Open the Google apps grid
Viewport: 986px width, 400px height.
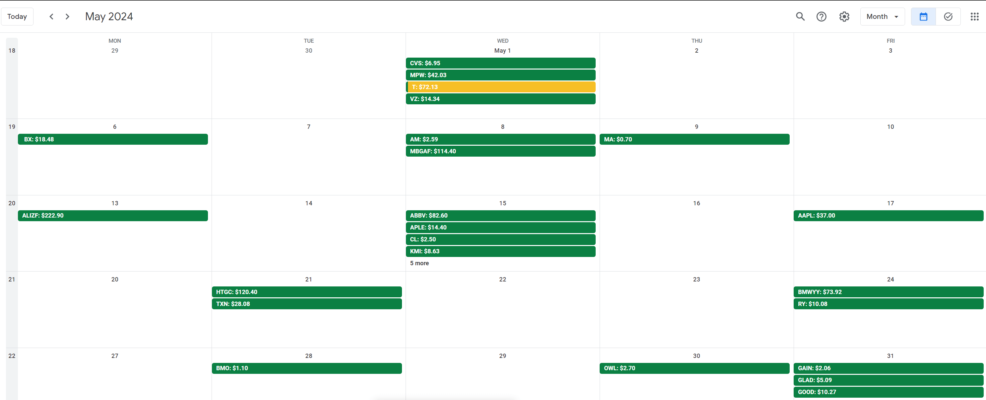click(974, 17)
